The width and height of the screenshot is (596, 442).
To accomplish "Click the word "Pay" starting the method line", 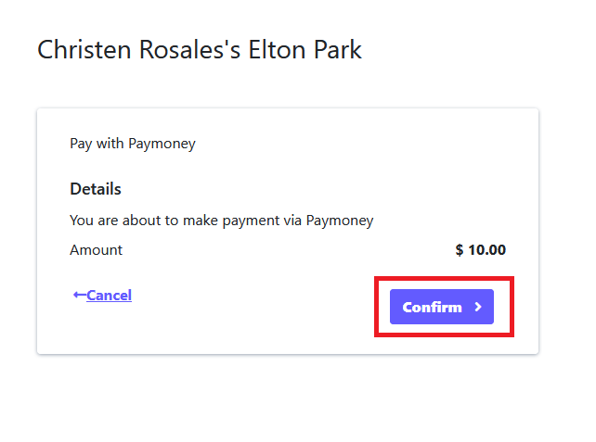I will pyautogui.click(x=80, y=144).
